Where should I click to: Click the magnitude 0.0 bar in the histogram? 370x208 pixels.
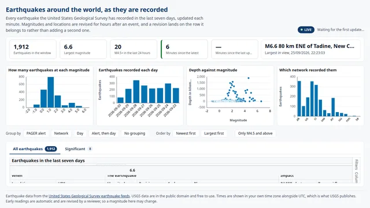[43, 99]
